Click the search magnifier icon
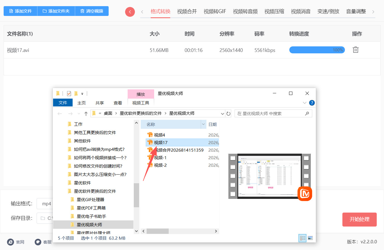Viewport: 384px width, 250px height. click(307, 113)
